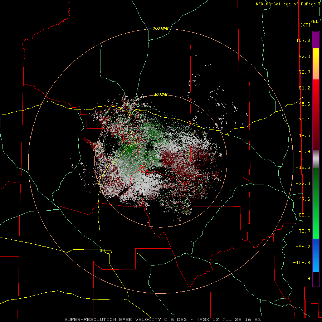Click the 61.2 velocity scale value
This screenshot has height=322, width=322.
304,88
